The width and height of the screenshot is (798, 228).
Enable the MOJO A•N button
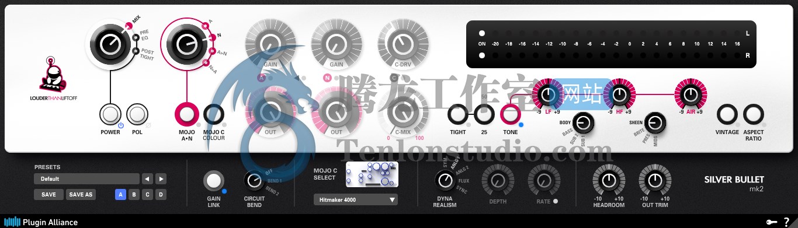[186, 114]
